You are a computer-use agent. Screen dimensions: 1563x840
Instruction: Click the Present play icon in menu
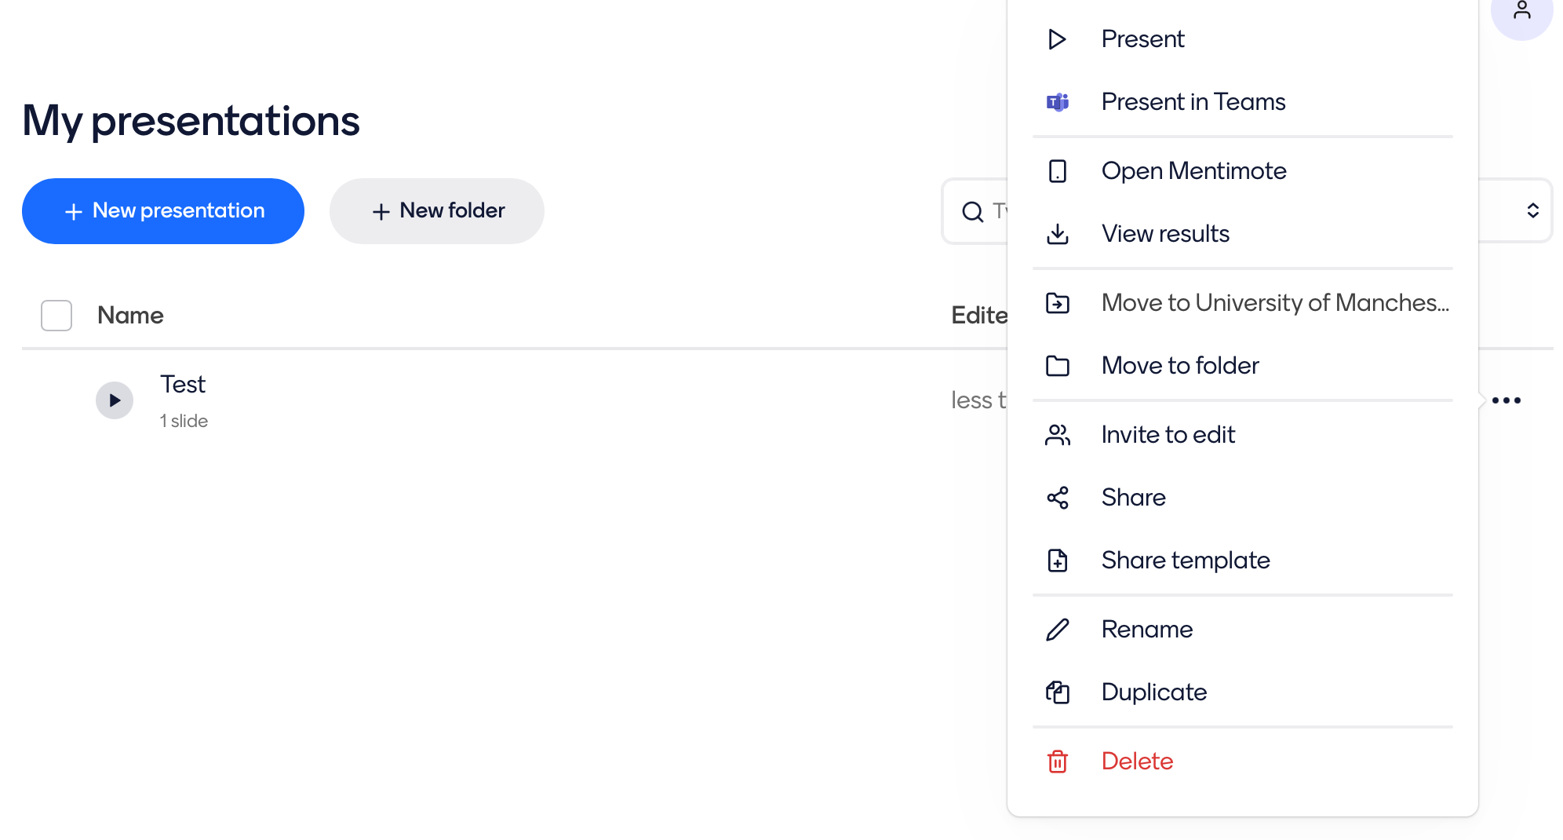coord(1057,39)
